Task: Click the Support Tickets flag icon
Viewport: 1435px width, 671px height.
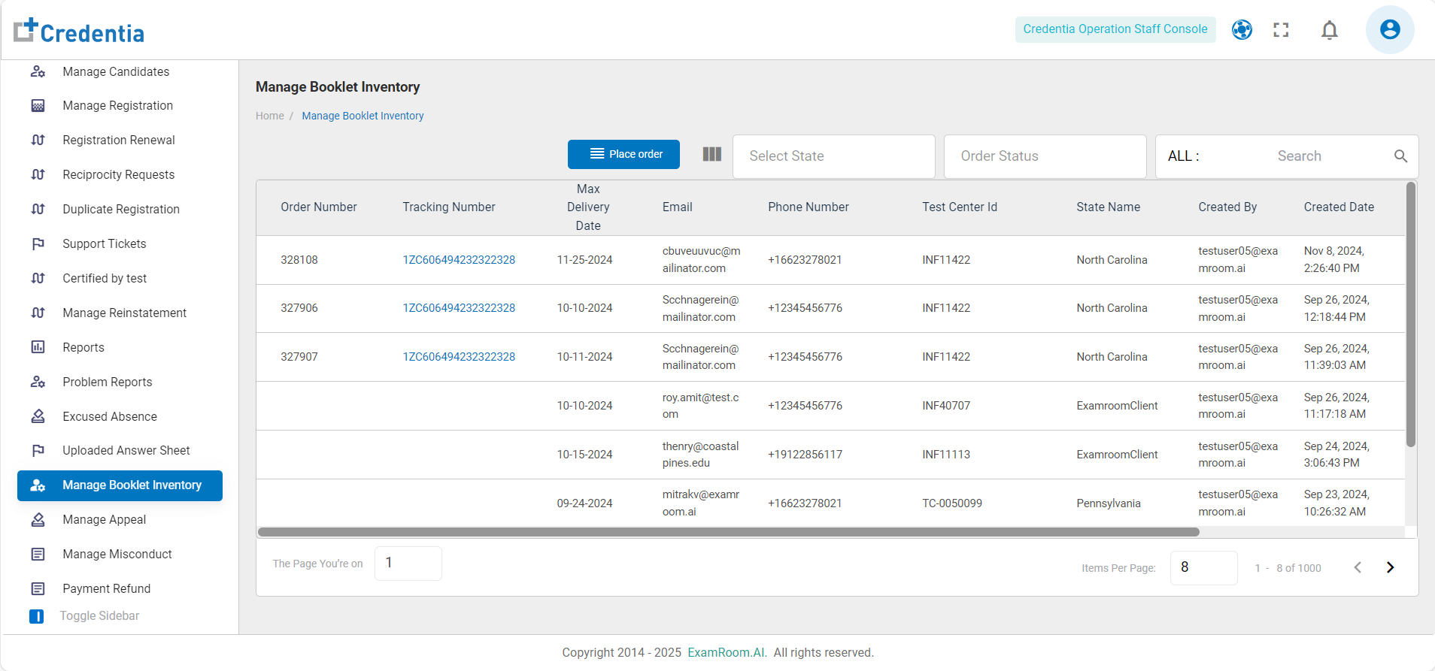Action: tap(38, 244)
